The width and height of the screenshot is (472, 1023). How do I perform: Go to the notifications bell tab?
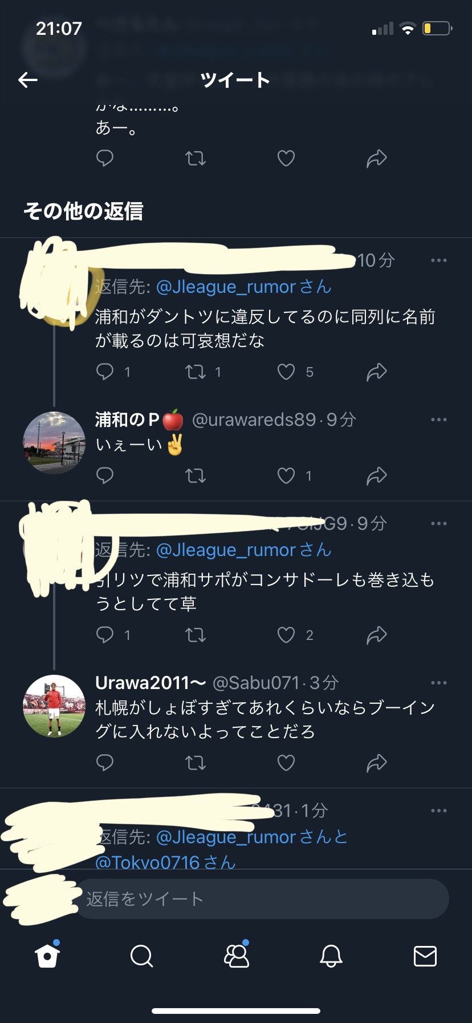[x=331, y=956]
